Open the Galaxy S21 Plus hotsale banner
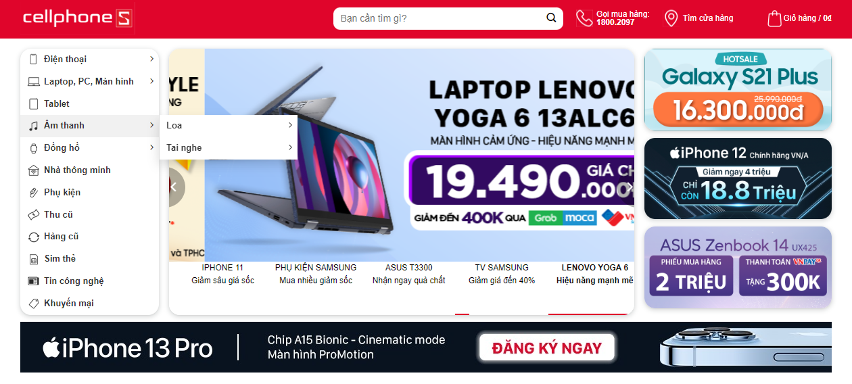This screenshot has width=852, height=384. (738, 89)
